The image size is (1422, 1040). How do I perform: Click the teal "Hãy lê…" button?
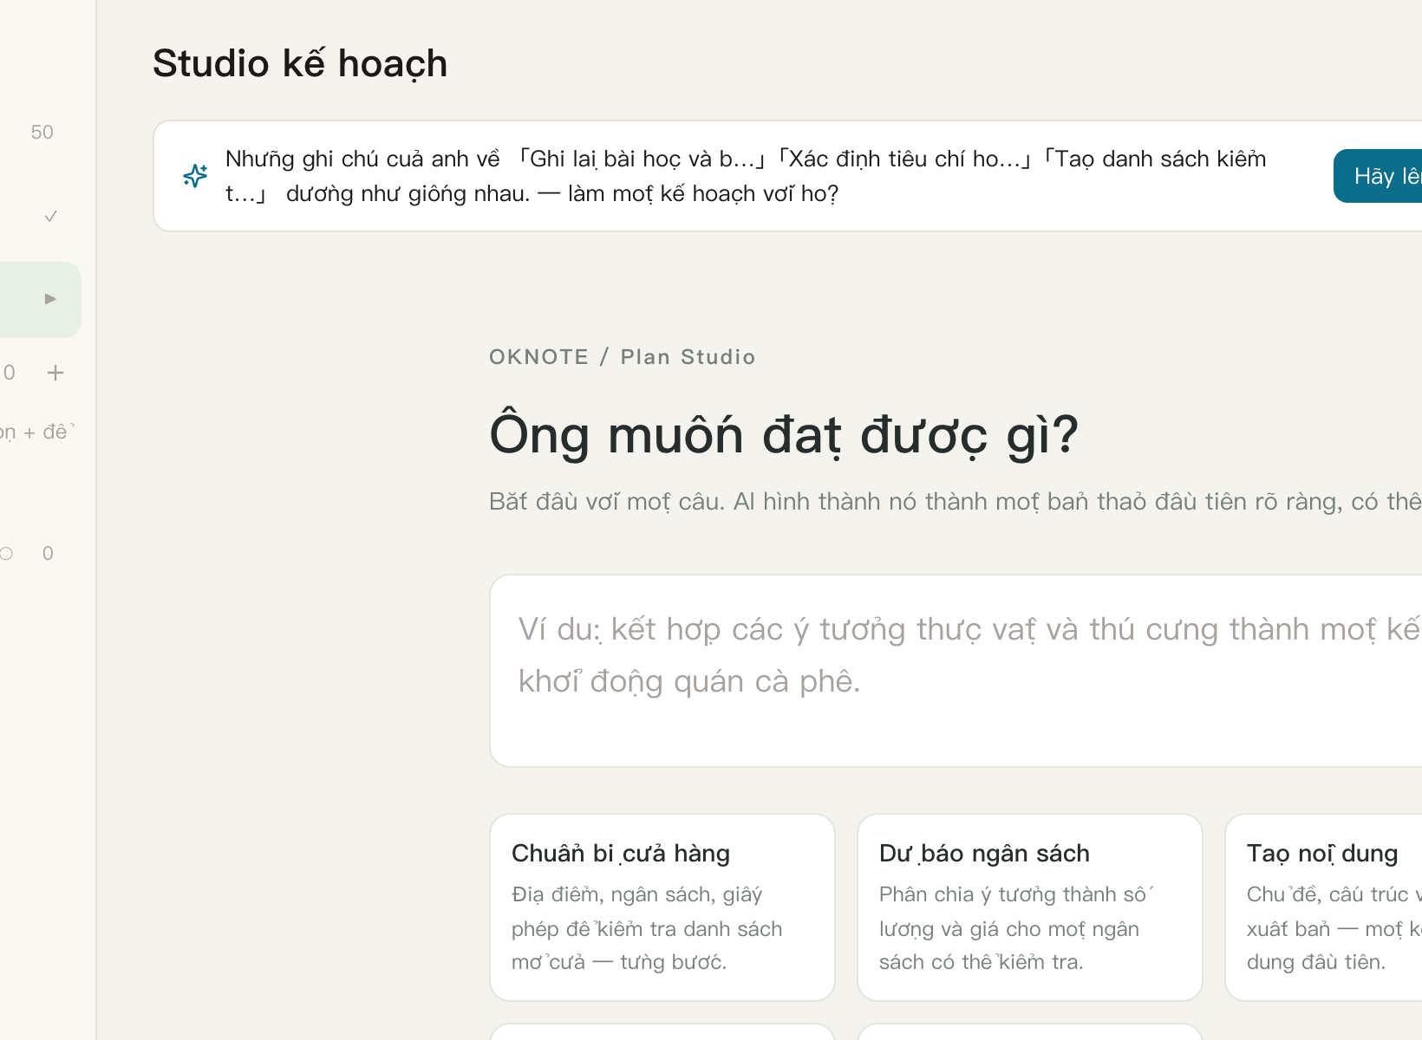(x=1378, y=176)
